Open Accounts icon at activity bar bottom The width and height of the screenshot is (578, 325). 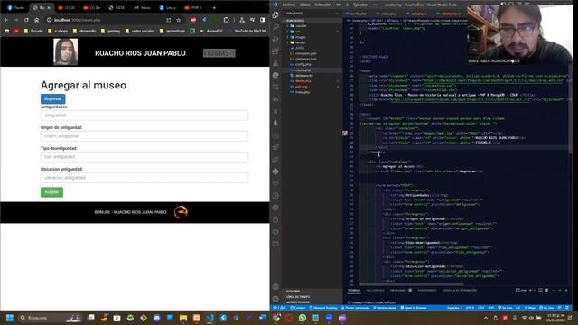275,287
